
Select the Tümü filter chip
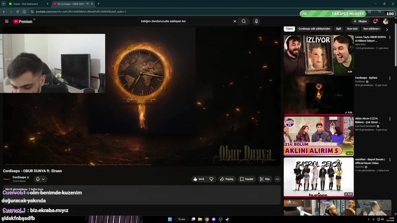point(289,29)
